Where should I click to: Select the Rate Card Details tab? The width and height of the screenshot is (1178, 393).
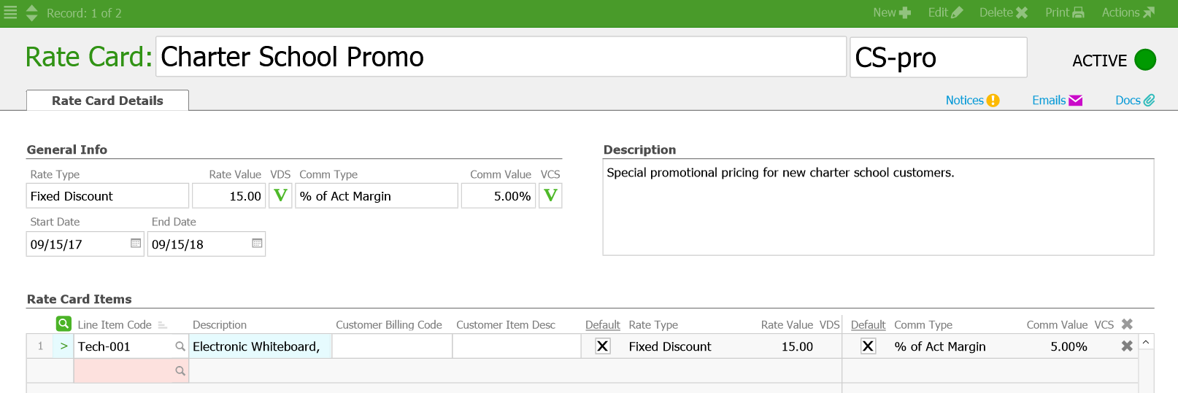pyautogui.click(x=107, y=101)
